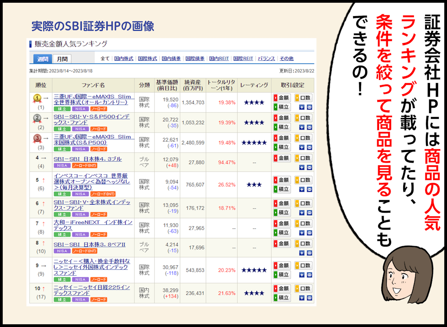Select the 週間 ranking tab
This screenshot has height=327, width=447.
click(x=42, y=59)
